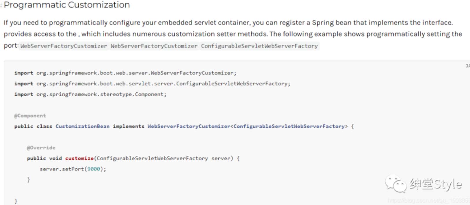Click the red customize method name
470x205 pixels.
pyautogui.click(x=79, y=159)
